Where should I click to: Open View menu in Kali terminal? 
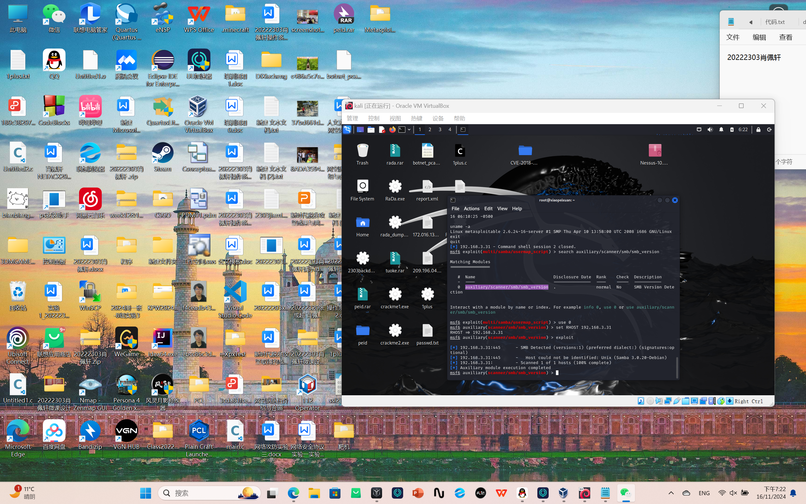502,208
